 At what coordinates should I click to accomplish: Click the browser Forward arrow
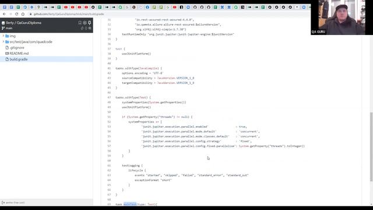point(10,14)
